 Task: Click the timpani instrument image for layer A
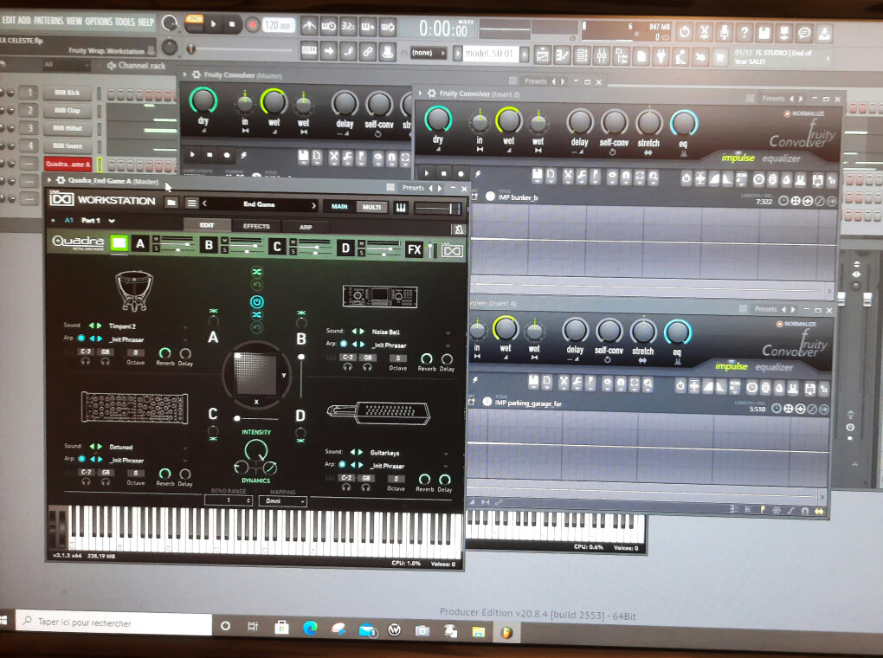134,291
